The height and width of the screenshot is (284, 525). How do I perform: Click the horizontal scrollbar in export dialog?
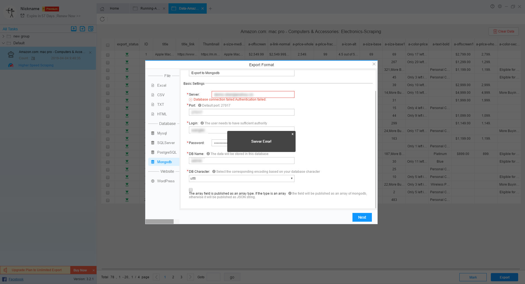click(159, 222)
